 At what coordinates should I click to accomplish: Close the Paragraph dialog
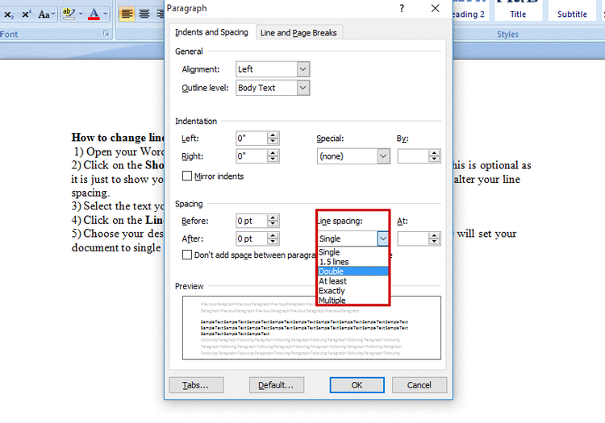[x=435, y=8]
